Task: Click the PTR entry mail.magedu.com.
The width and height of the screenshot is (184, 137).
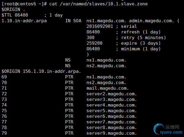Action: pyautogui.click(x=108, y=88)
